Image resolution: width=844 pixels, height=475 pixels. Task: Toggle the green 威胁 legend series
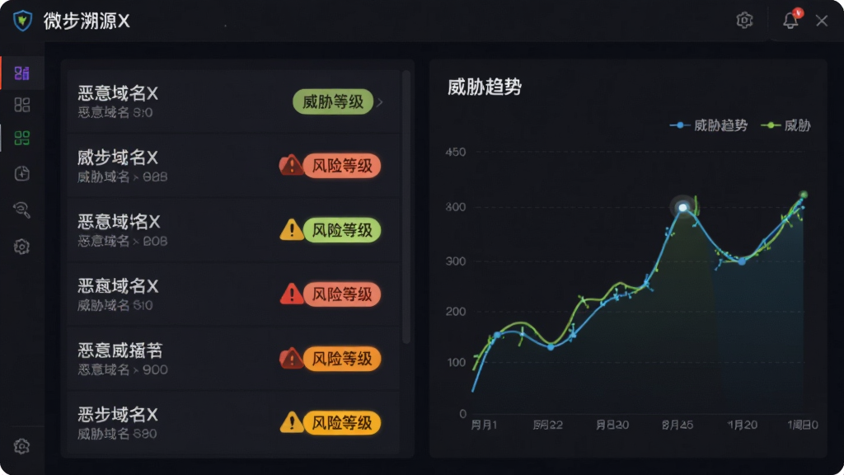coord(785,125)
